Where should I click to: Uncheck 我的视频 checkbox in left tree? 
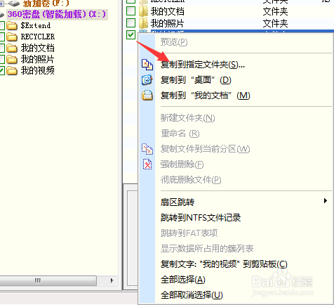[2, 71]
